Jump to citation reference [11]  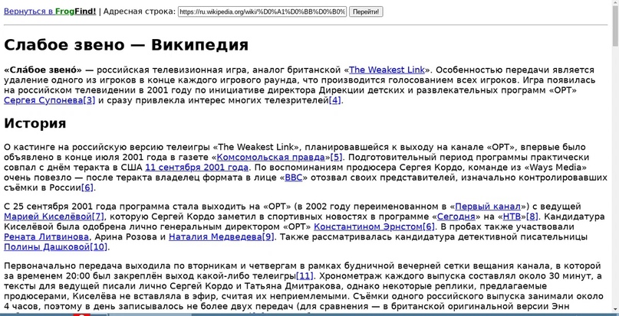305,276
